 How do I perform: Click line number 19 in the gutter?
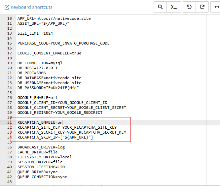tap(9, 63)
